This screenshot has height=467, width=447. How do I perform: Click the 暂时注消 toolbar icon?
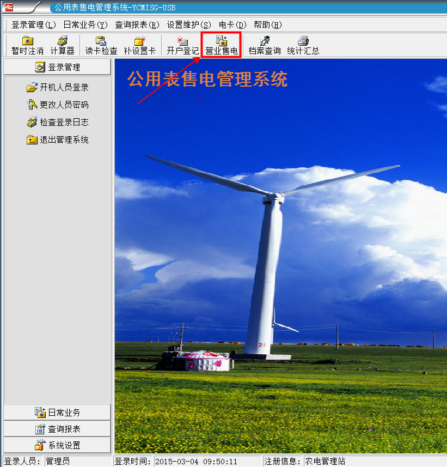[27, 45]
